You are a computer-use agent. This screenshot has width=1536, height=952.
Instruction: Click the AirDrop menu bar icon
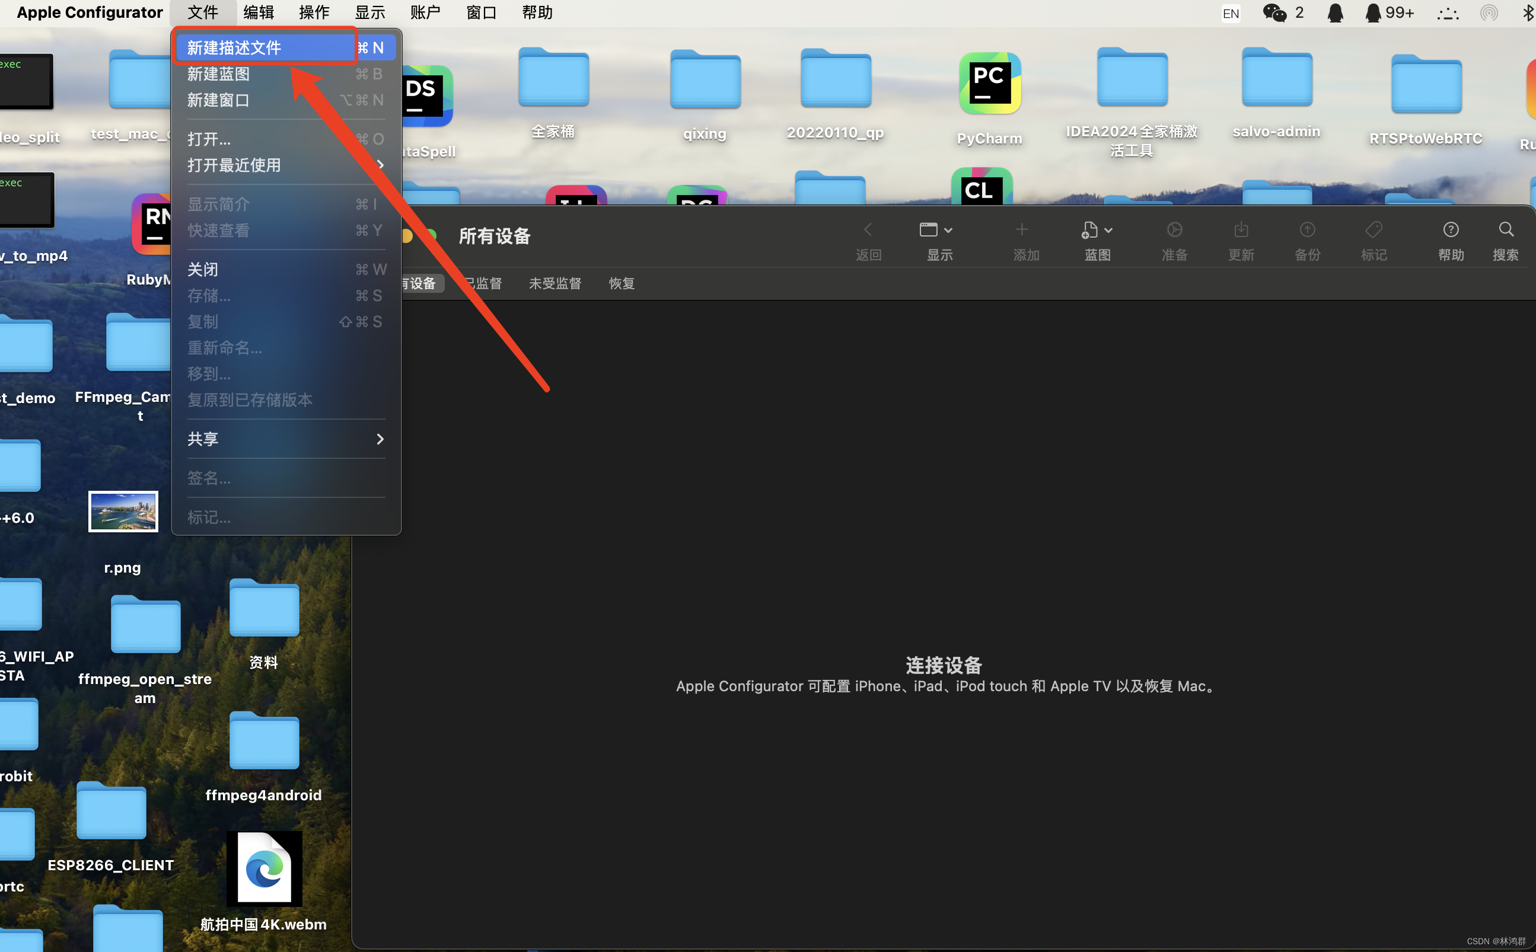1489,12
